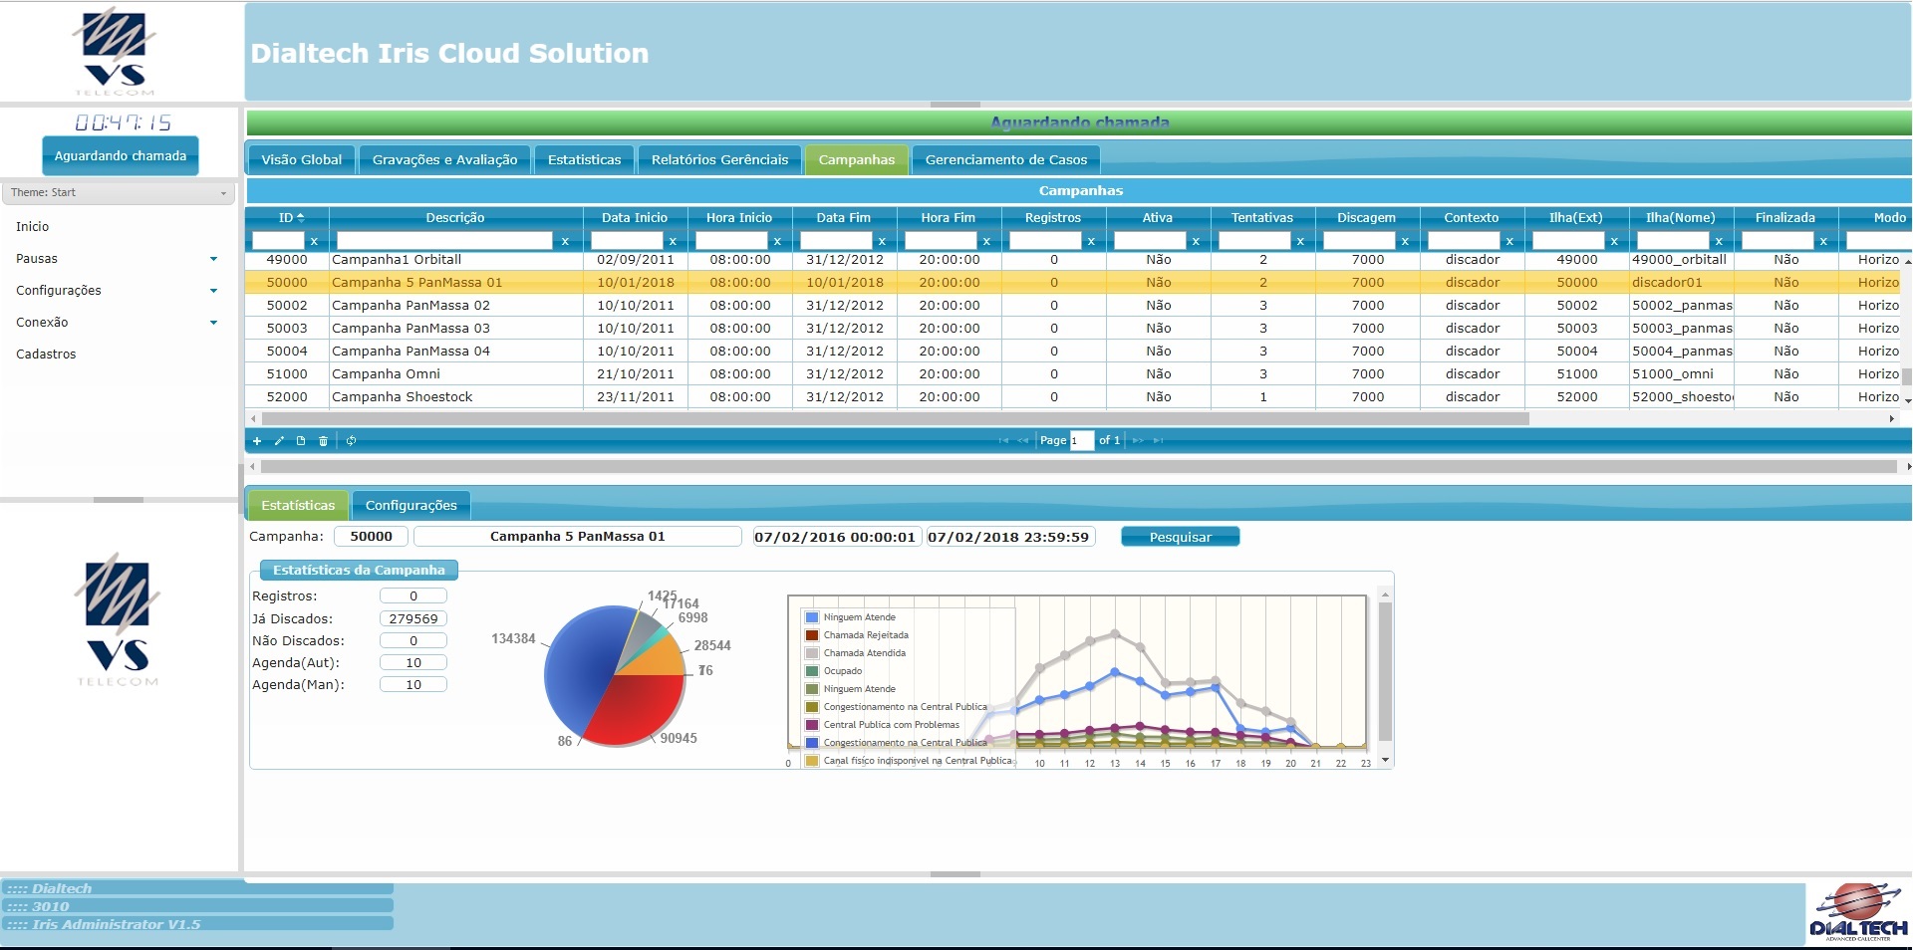Image resolution: width=1913 pixels, height=950 pixels.
Task: Click the Chamada Rejeitada legend swatch
Action: [811, 635]
